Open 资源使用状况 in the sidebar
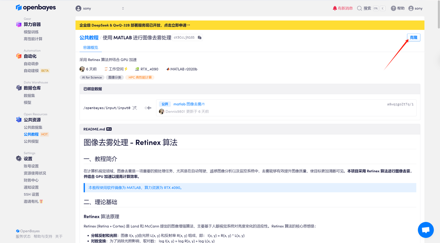 coord(35,173)
